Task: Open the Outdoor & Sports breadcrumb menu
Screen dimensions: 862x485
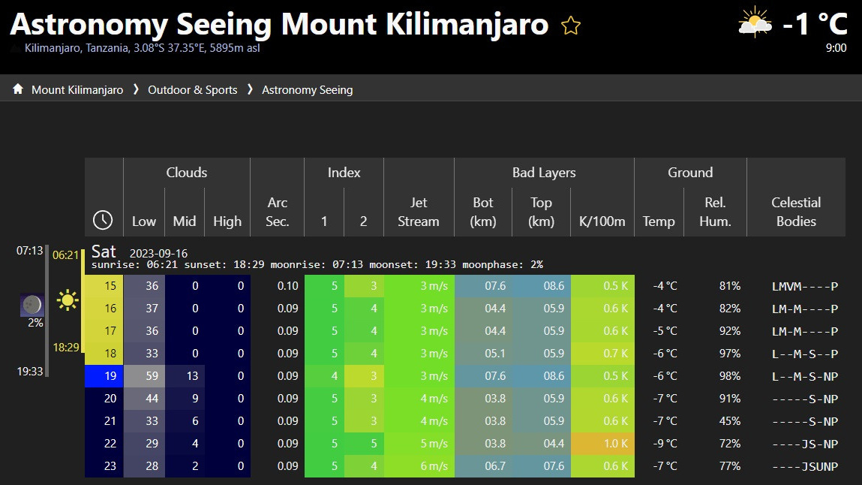Action: 192,90
